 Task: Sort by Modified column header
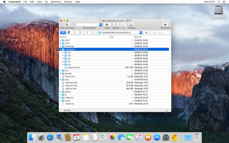coord(138,37)
